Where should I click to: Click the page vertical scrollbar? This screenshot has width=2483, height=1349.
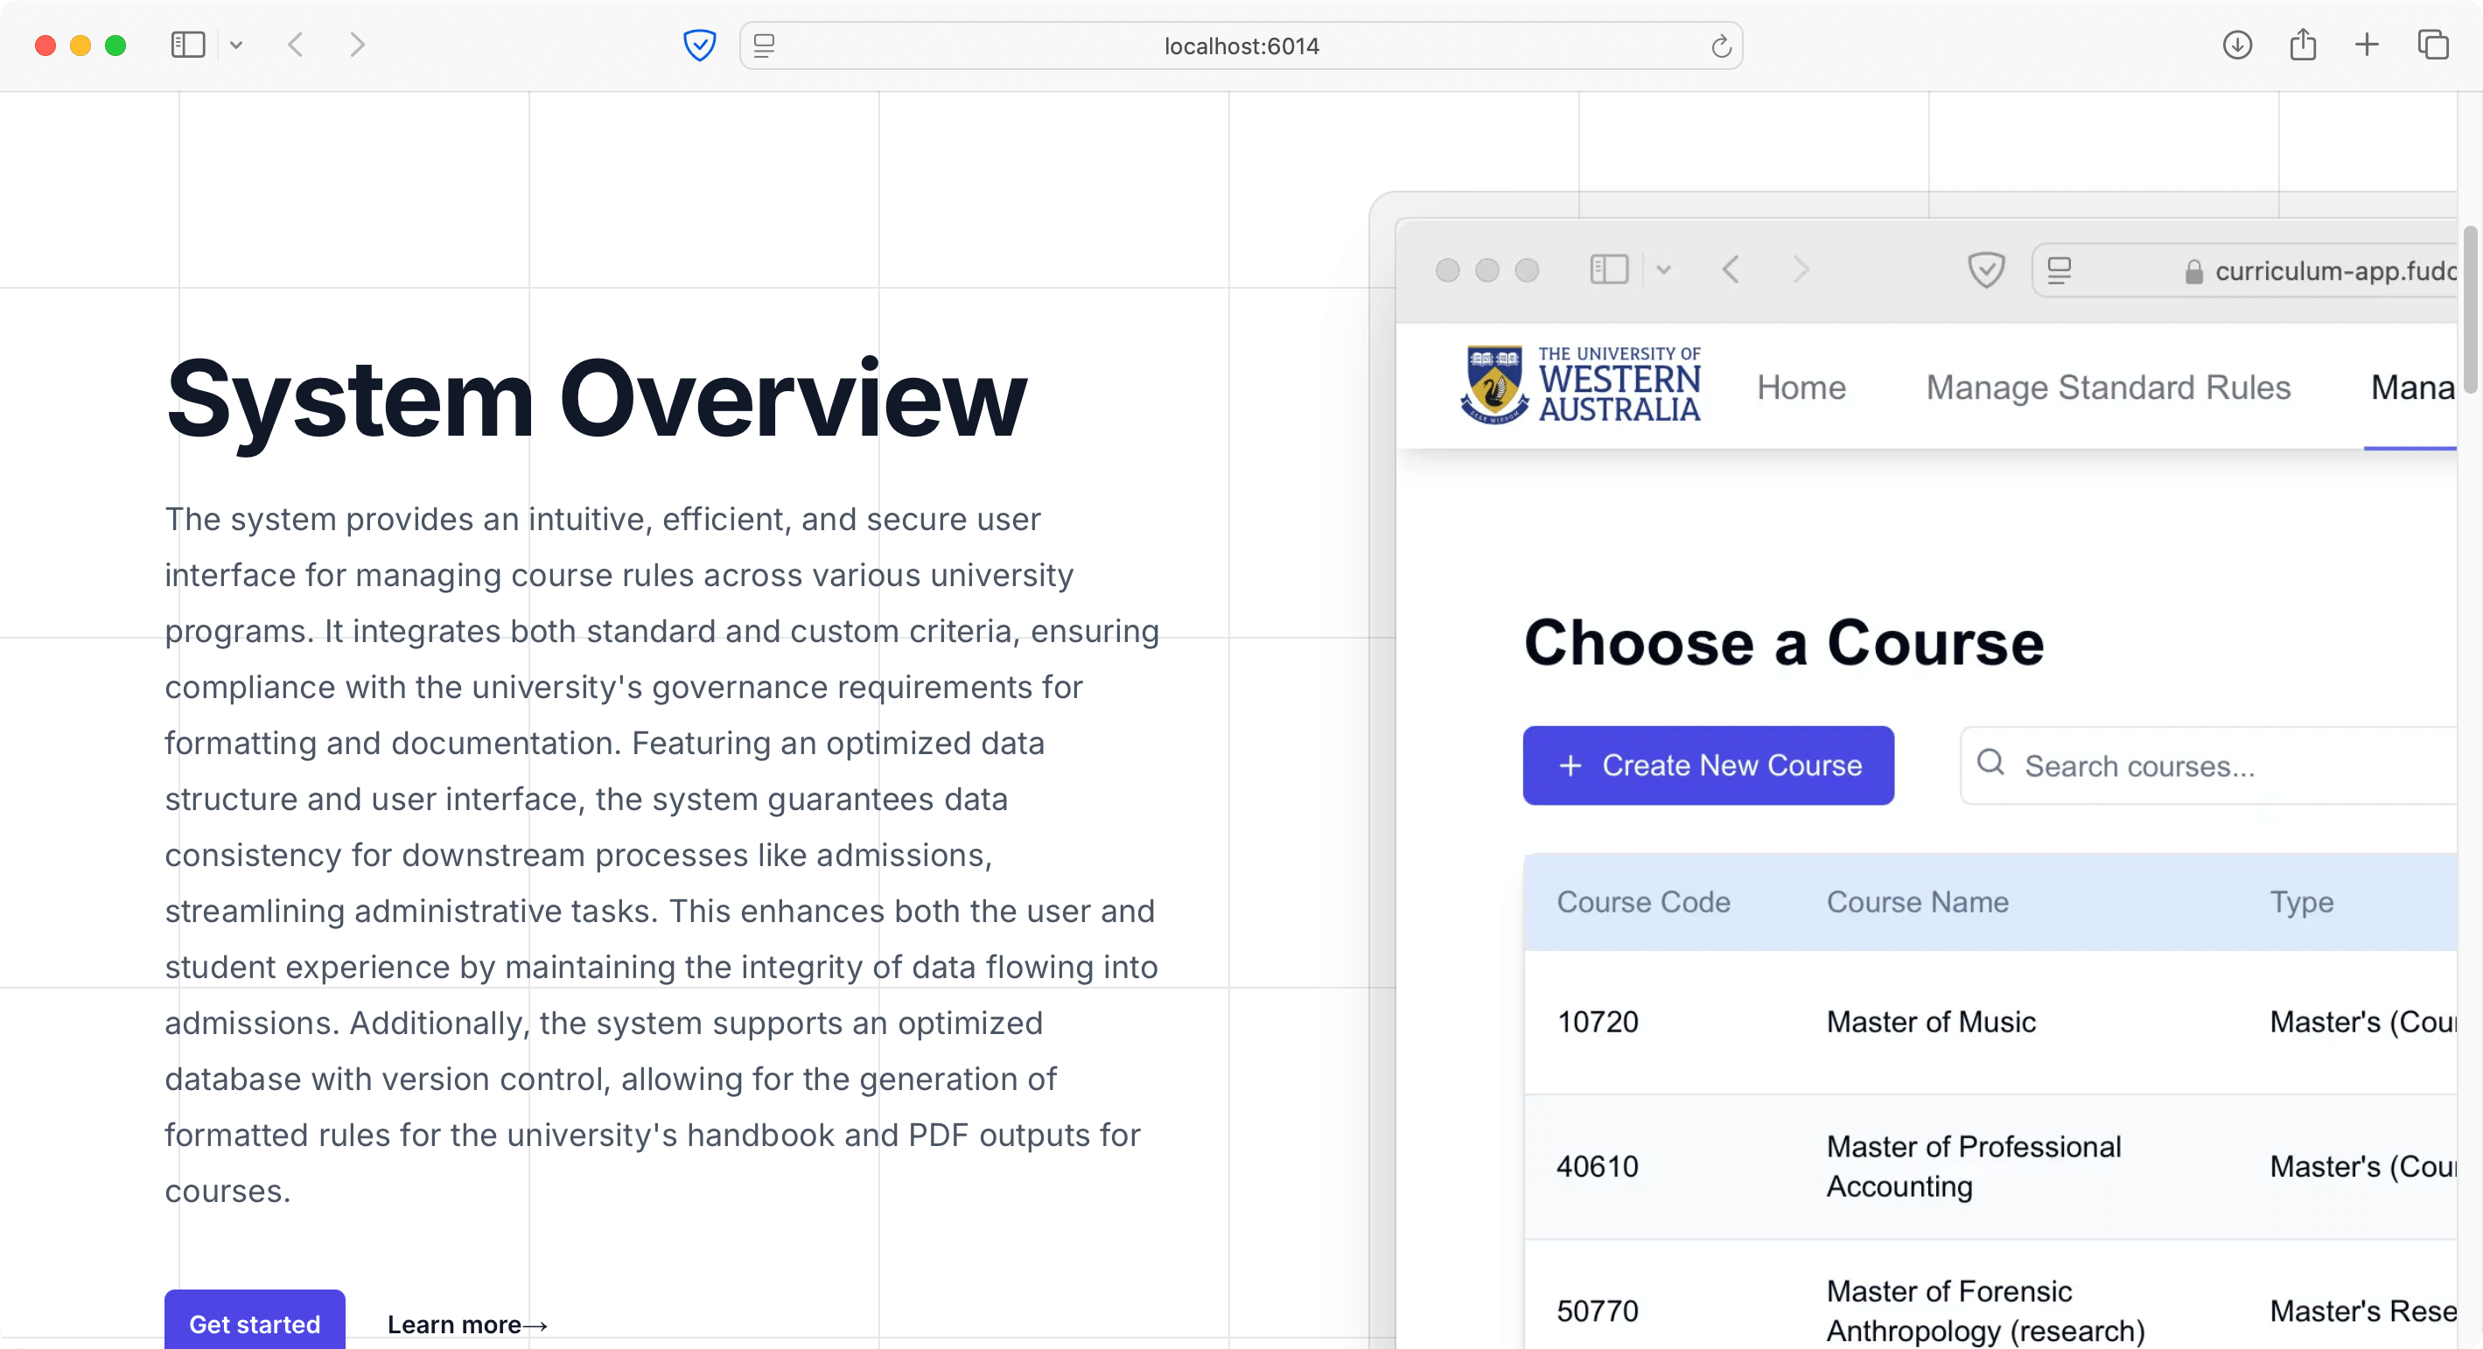click(2471, 308)
